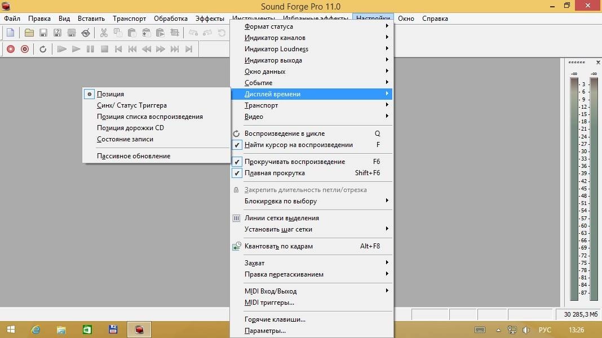Click the Redo icon in toolbar
This screenshot has height=338, width=602.
coord(207,33)
